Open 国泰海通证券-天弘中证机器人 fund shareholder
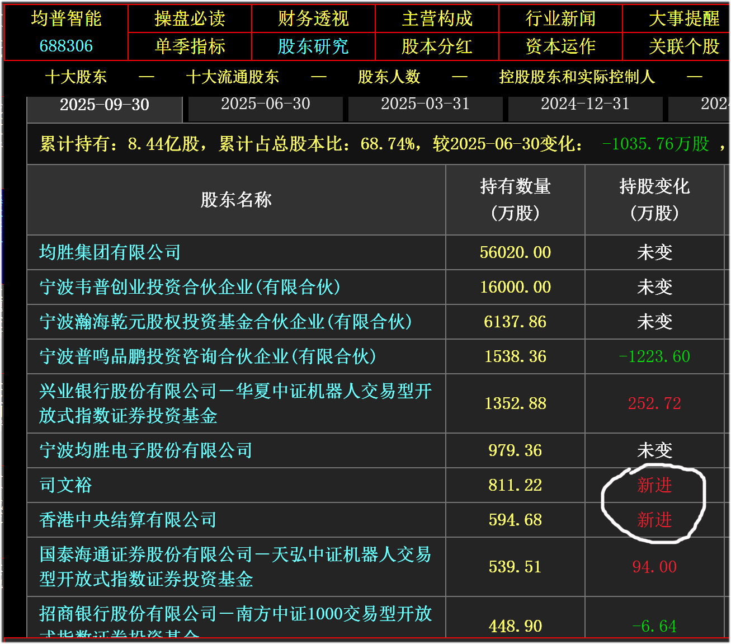731x644 pixels. tap(235, 567)
